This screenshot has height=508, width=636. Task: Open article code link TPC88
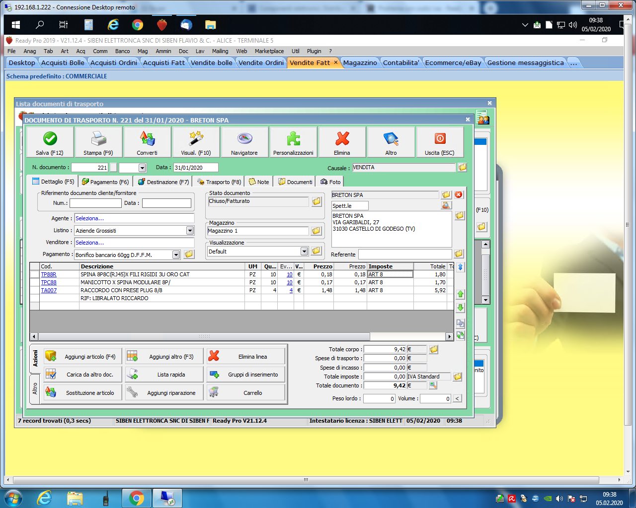click(49, 282)
